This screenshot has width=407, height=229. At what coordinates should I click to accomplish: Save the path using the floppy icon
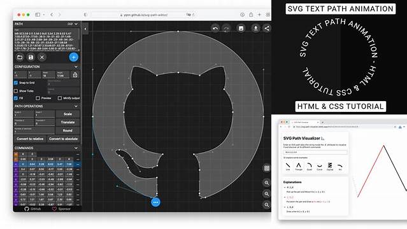pyautogui.click(x=31, y=57)
